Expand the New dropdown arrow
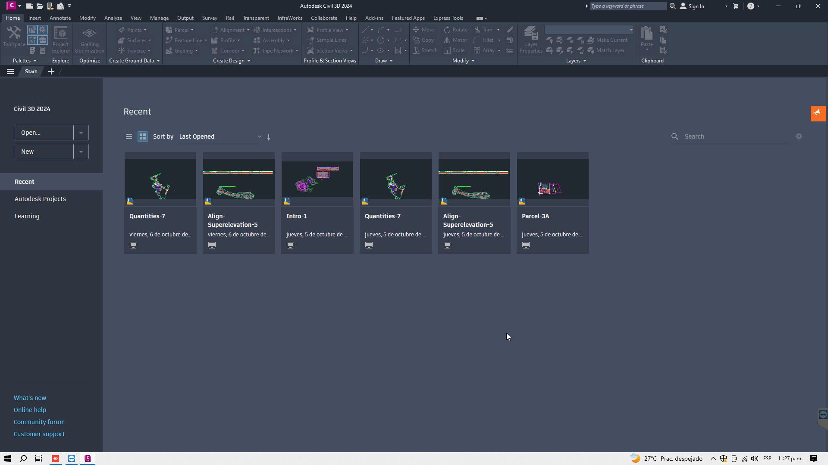828x465 pixels. pos(81,152)
